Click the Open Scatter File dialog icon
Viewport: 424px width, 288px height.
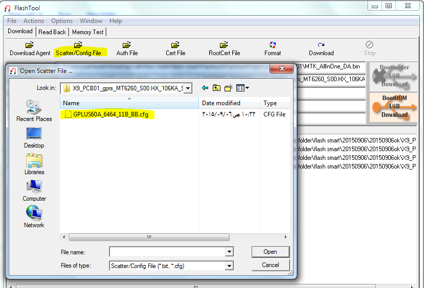13,71
